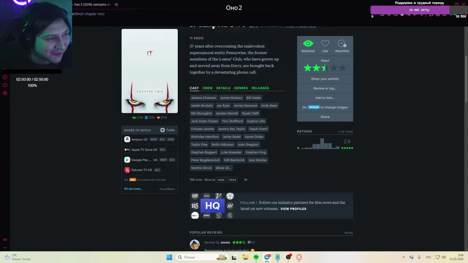Image resolution: width=468 pixels, height=263 pixels.
Task: Click the RS partner logo
Action: [195, 206]
